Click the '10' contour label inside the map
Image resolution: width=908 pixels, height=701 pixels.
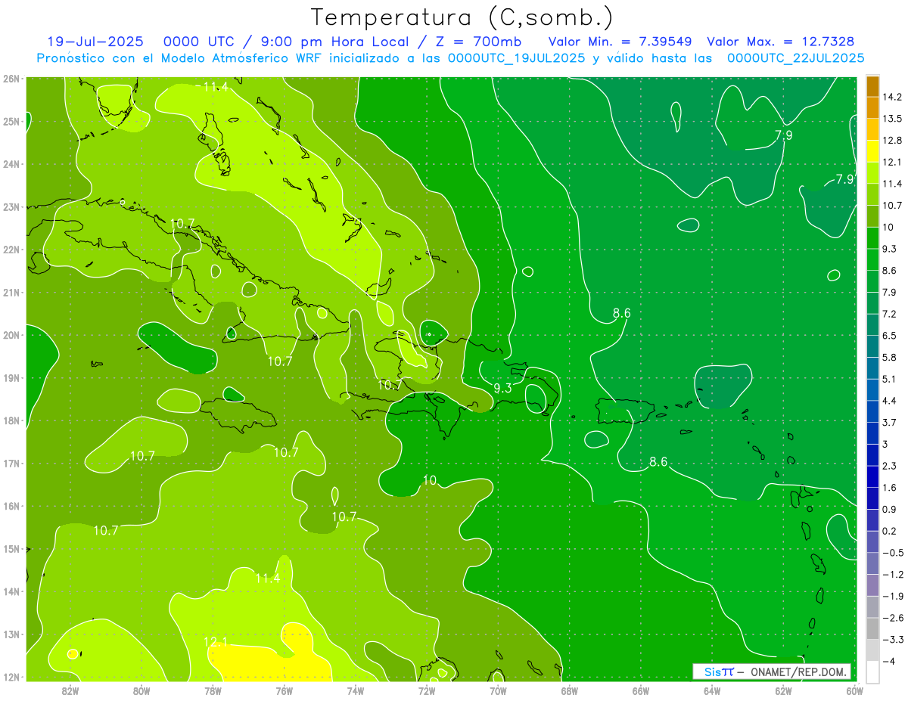(430, 480)
